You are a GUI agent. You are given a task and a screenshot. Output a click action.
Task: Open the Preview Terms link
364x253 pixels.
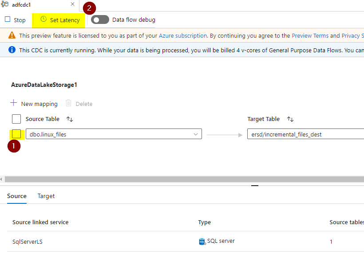tap(310, 36)
